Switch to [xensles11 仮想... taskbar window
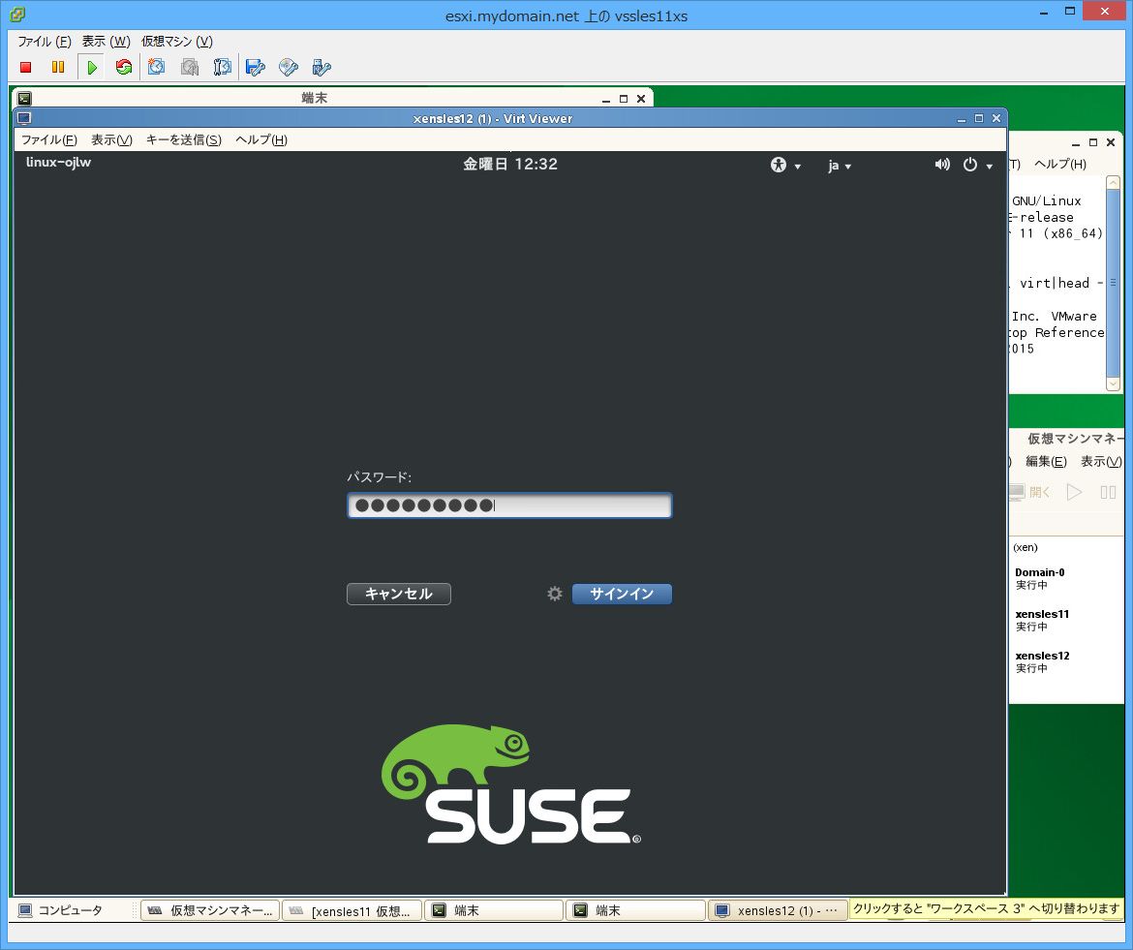Image resolution: width=1133 pixels, height=950 pixels. tap(352, 910)
